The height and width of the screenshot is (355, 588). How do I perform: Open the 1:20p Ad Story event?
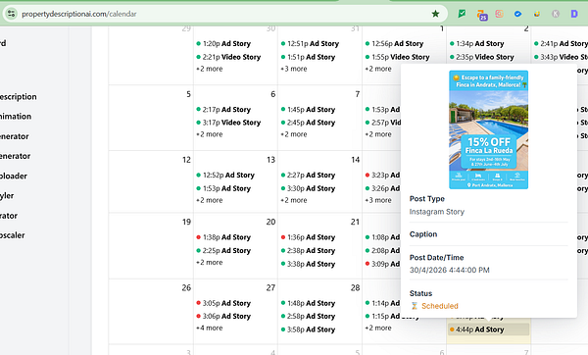tap(223, 43)
